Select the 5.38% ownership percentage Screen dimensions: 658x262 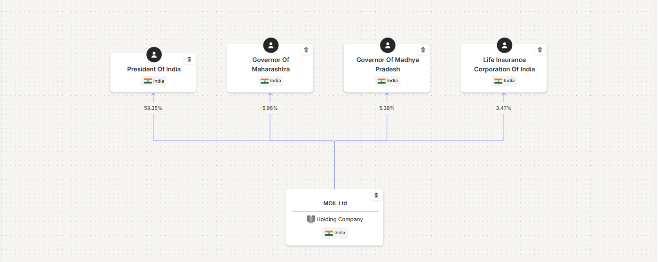[387, 108]
